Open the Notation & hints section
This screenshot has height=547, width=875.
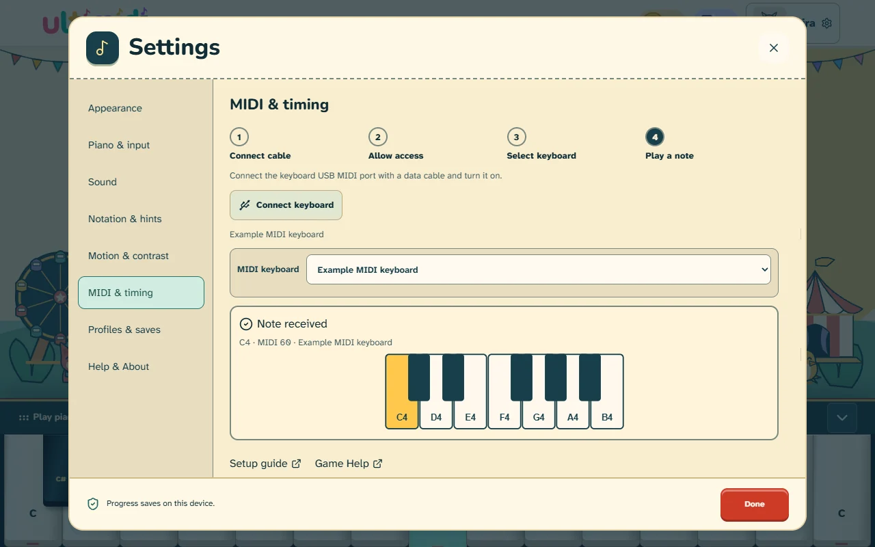(141, 219)
